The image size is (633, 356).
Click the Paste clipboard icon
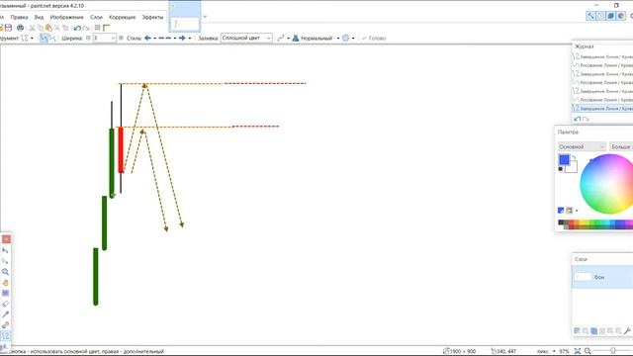[48, 28]
